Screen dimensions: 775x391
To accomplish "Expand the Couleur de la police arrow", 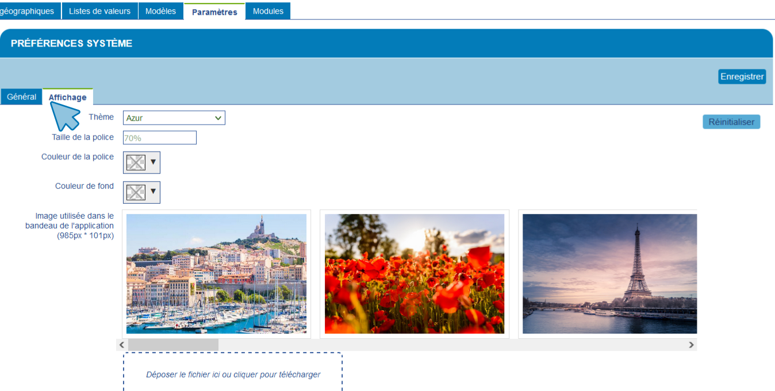I will (x=153, y=162).
